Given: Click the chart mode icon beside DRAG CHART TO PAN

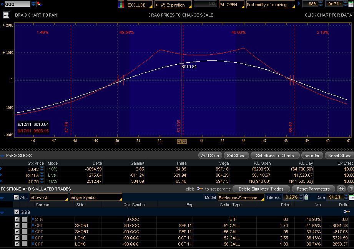Looking at the screenshot, I should click(6, 15).
